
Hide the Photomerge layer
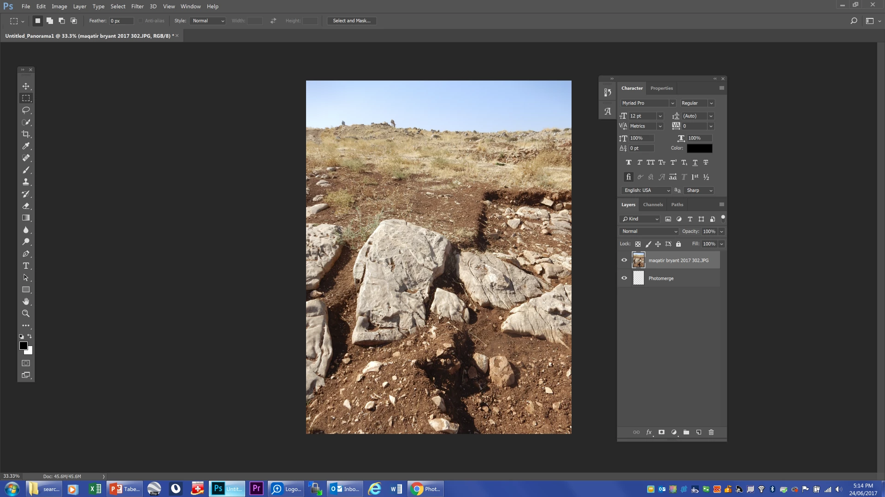coord(624,278)
